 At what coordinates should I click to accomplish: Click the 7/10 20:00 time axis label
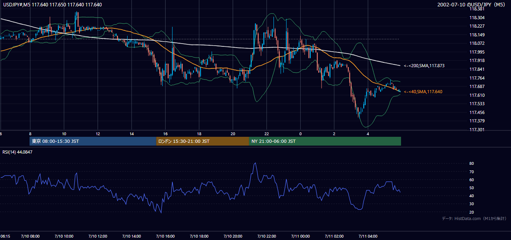[233, 236]
